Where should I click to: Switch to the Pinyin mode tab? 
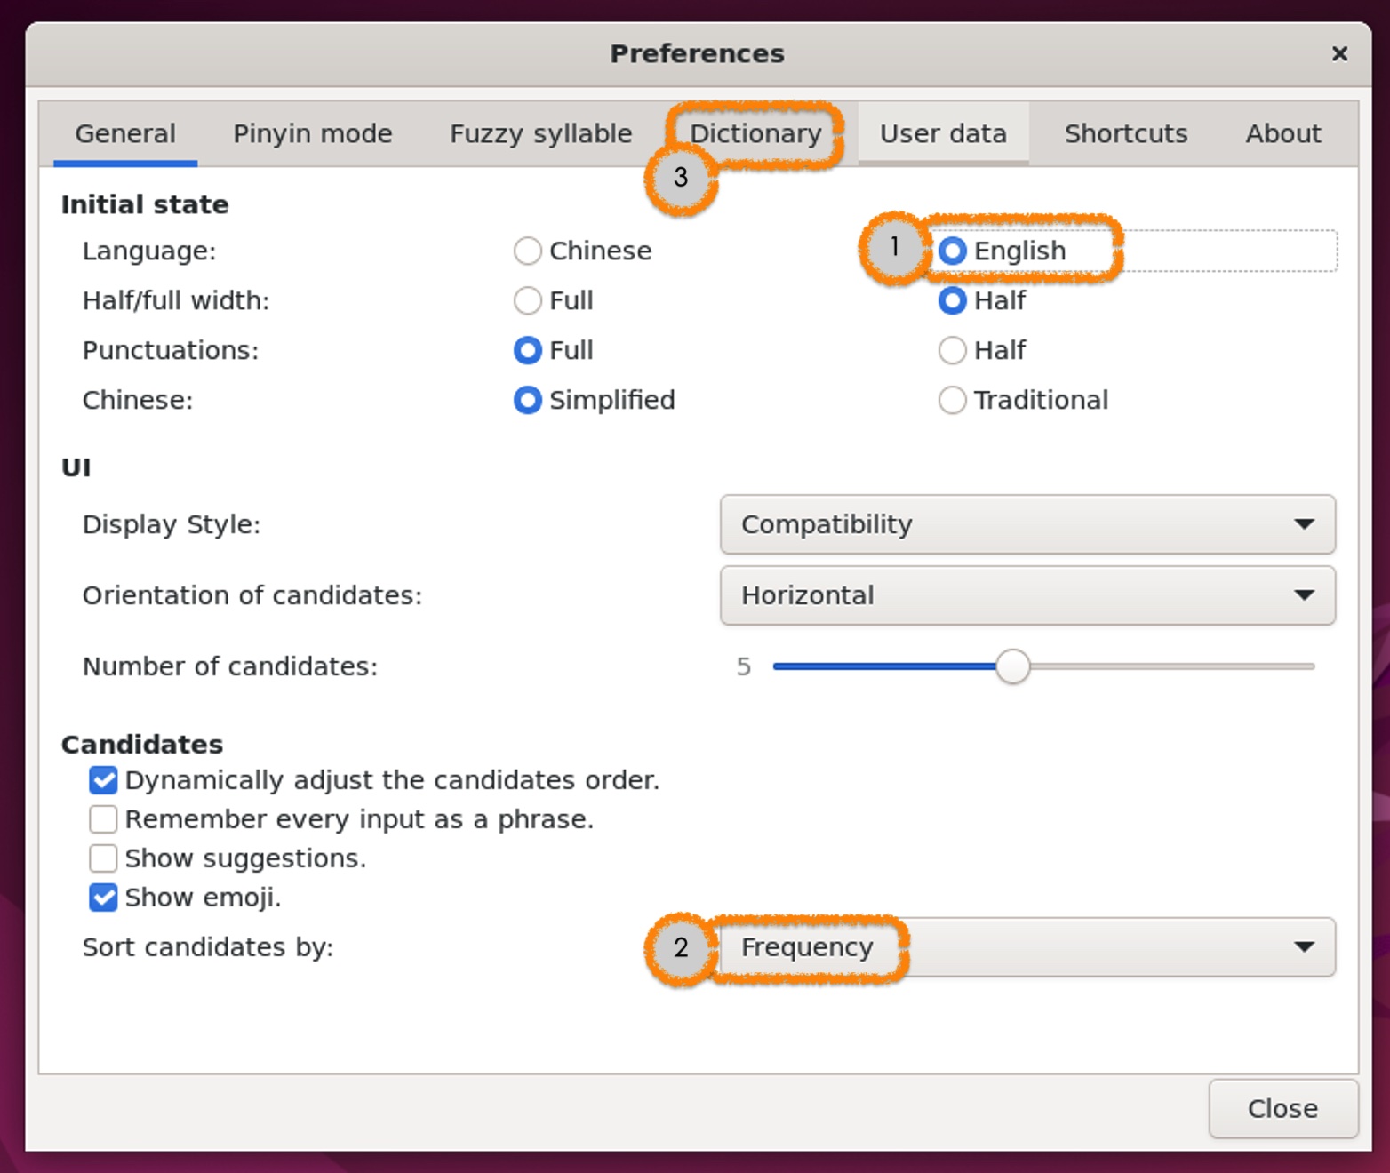pyautogui.click(x=312, y=134)
